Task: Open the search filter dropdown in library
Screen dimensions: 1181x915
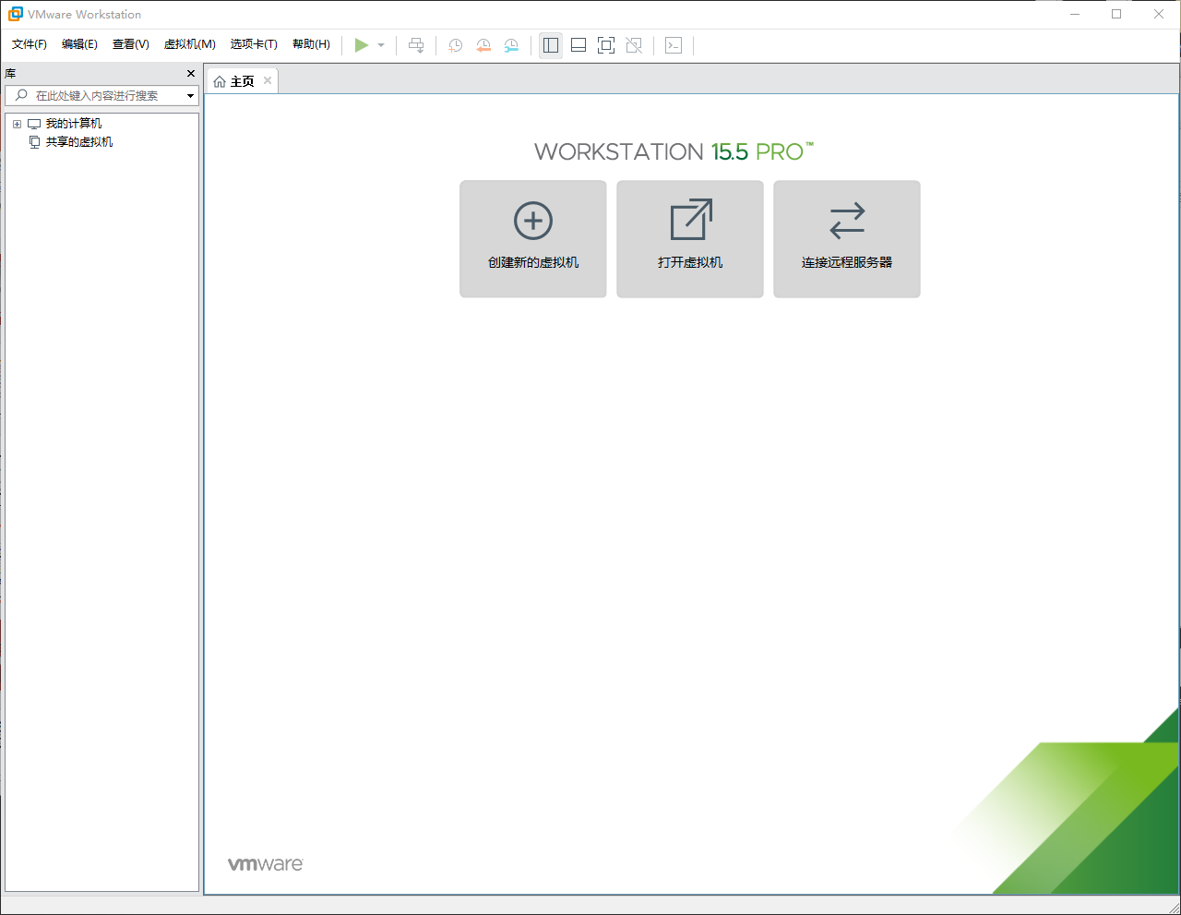Action: 190,95
